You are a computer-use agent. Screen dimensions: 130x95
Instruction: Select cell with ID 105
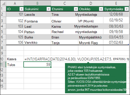(x=15, y=37)
